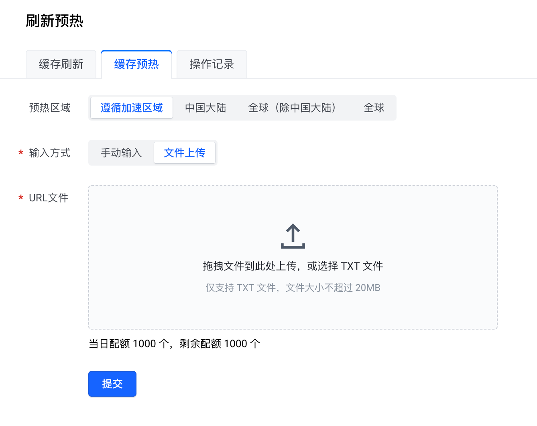Screen dimensions: 537x426
Task: Click the URL文件 label
Action: click(49, 198)
